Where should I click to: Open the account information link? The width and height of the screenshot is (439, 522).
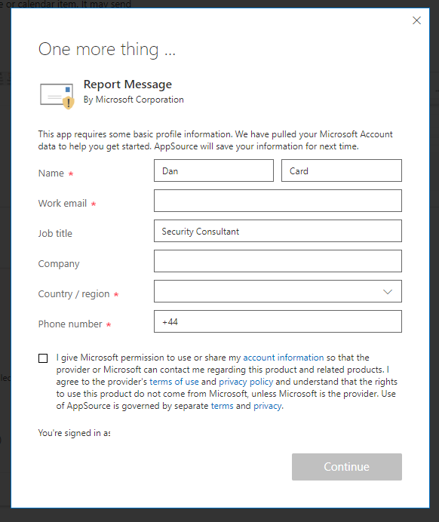[283, 358]
